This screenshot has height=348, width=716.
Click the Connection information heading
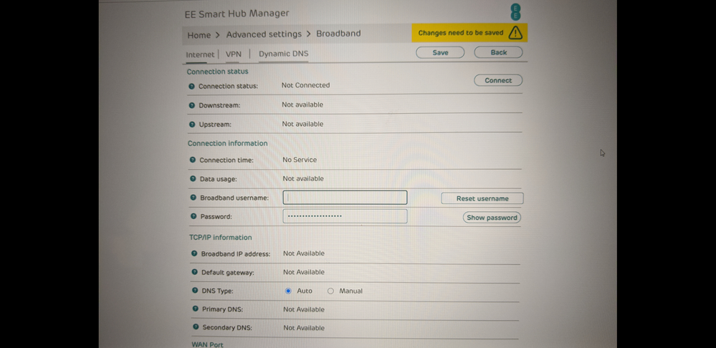click(x=227, y=143)
